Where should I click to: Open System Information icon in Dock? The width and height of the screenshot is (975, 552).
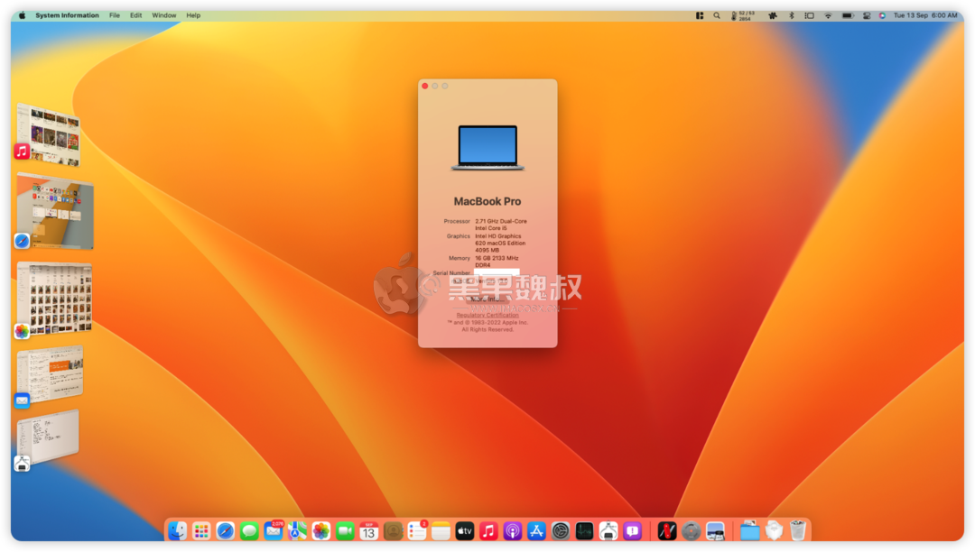pos(608,531)
